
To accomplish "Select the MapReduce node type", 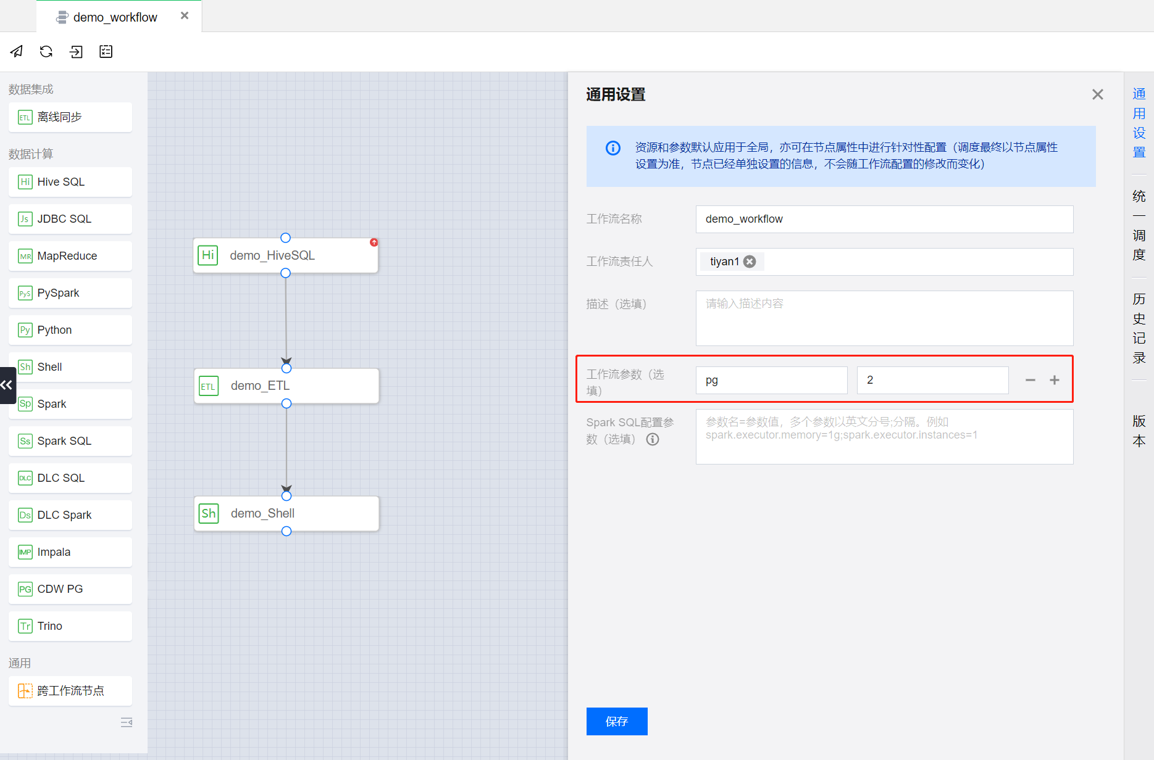I will pyautogui.click(x=70, y=256).
